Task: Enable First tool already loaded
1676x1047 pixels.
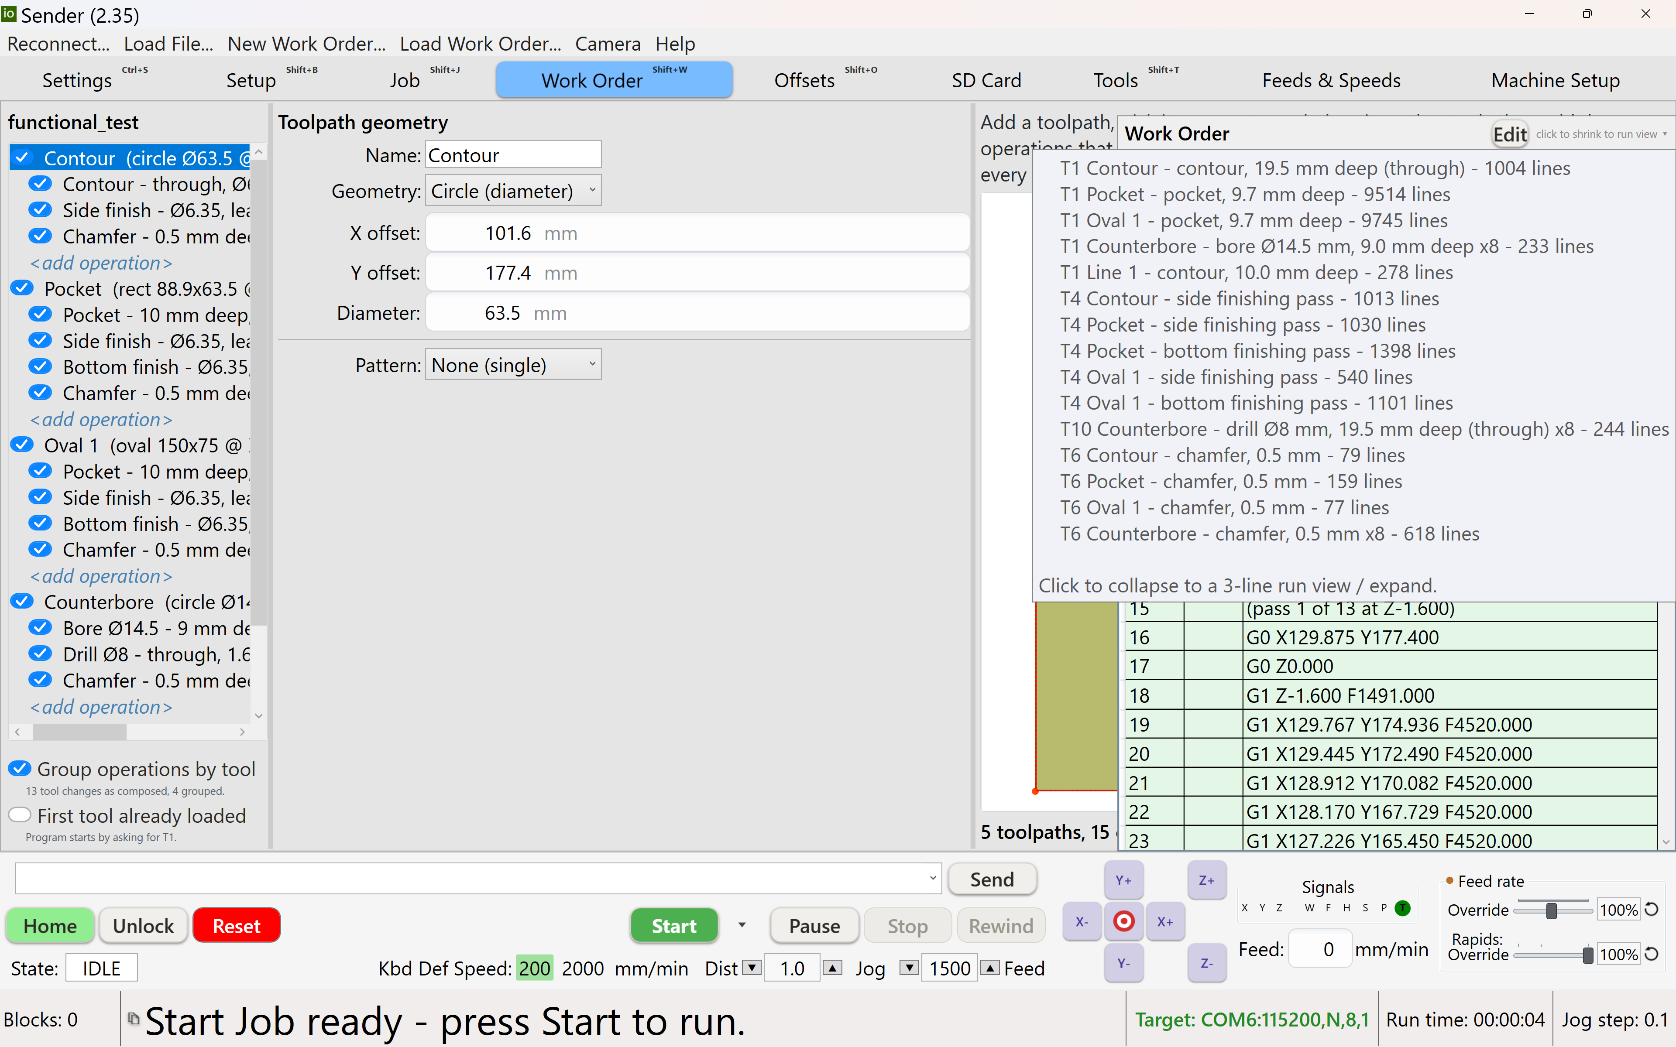Action: point(20,815)
